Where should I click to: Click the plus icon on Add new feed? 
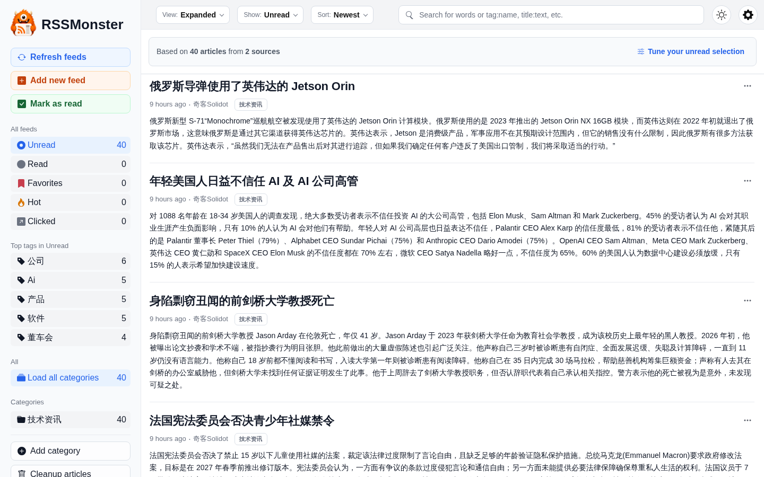pos(22,81)
